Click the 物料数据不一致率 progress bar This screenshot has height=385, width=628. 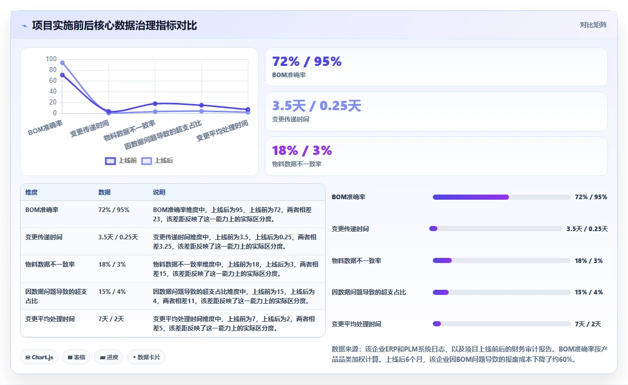click(x=501, y=260)
